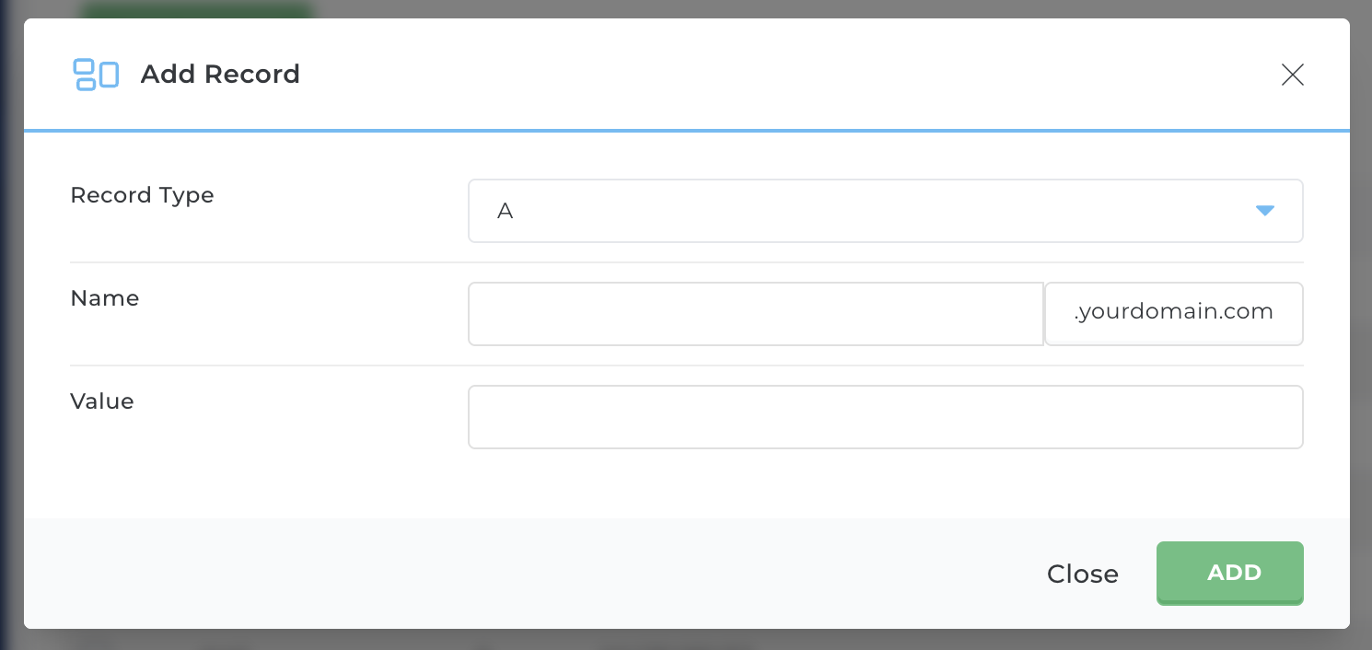Screen dimensions: 1372x650
Task: Click the separator between Name and Value rows
Action: (x=686, y=366)
